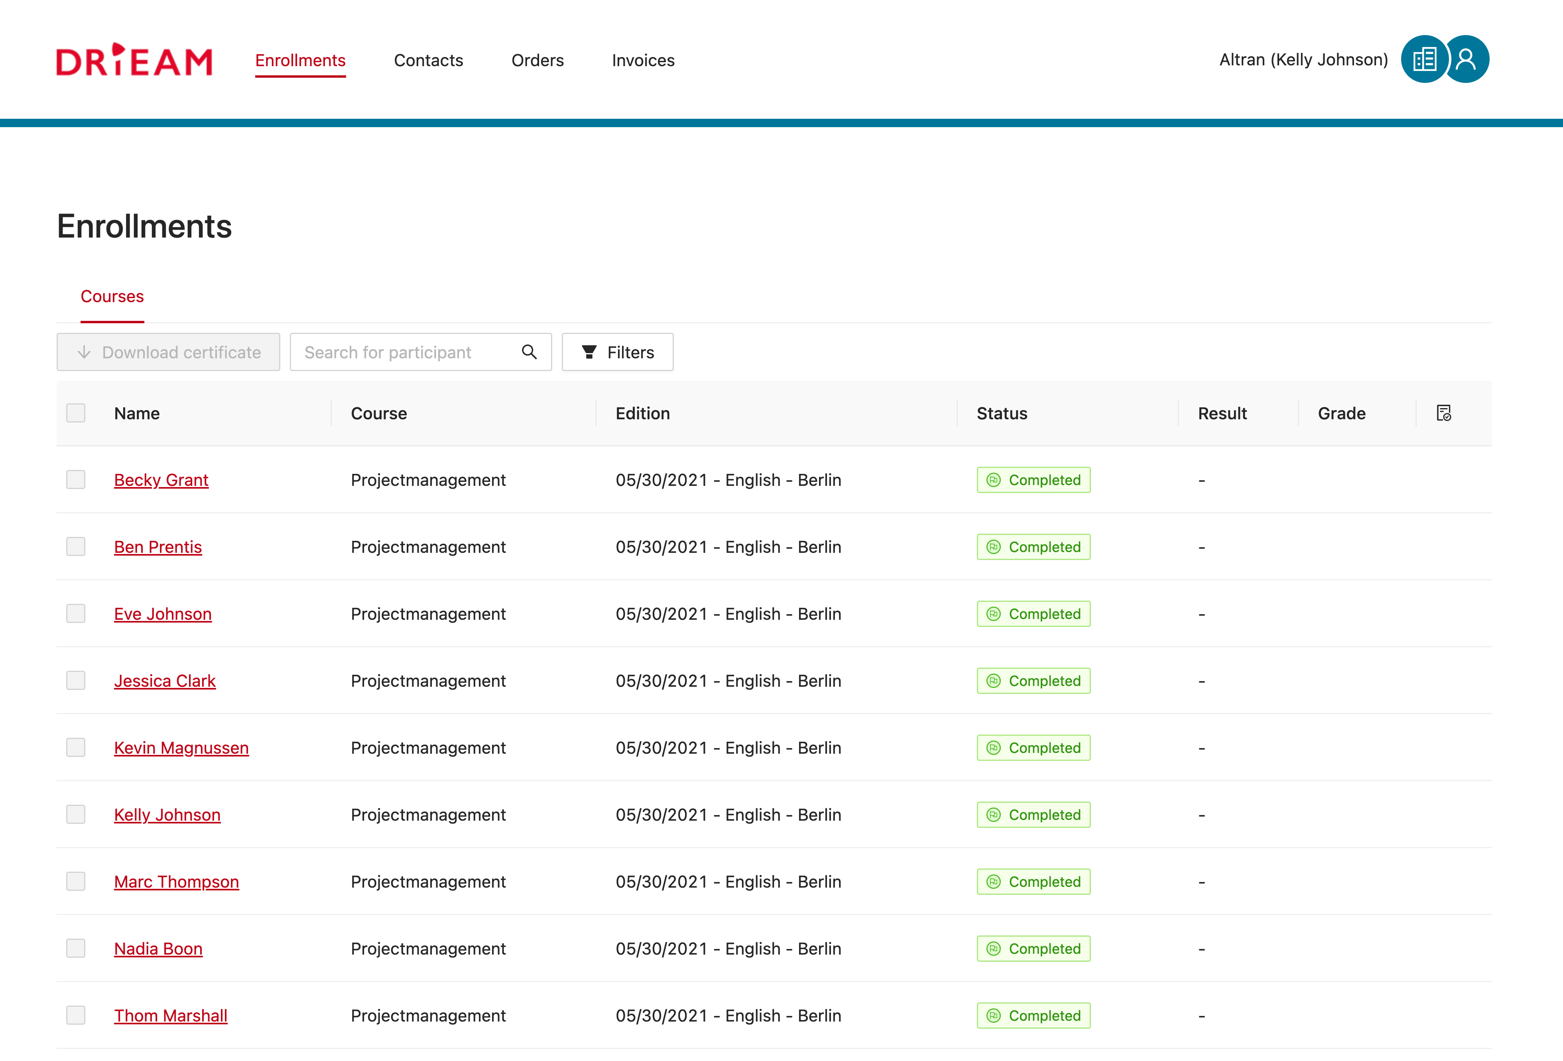The image size is (1563, 1061).
Task: Open Becky Grant's enrollment link
Action: coord(161,480)
